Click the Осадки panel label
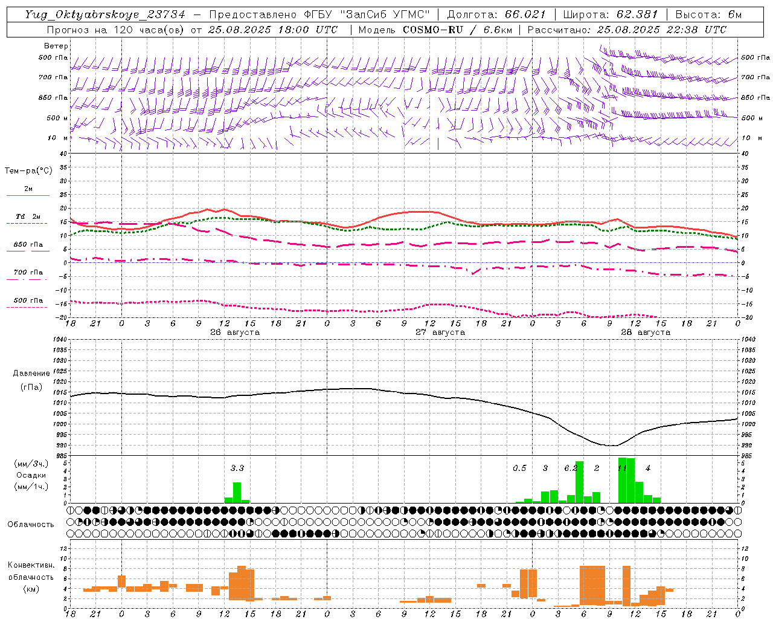This screenshot has height=619, width=773. tap(31, 475)
